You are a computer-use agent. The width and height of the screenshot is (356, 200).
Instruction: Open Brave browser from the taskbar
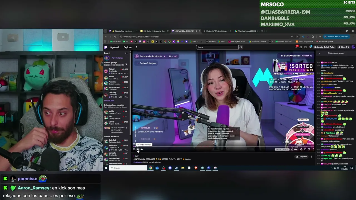point(196,168)
